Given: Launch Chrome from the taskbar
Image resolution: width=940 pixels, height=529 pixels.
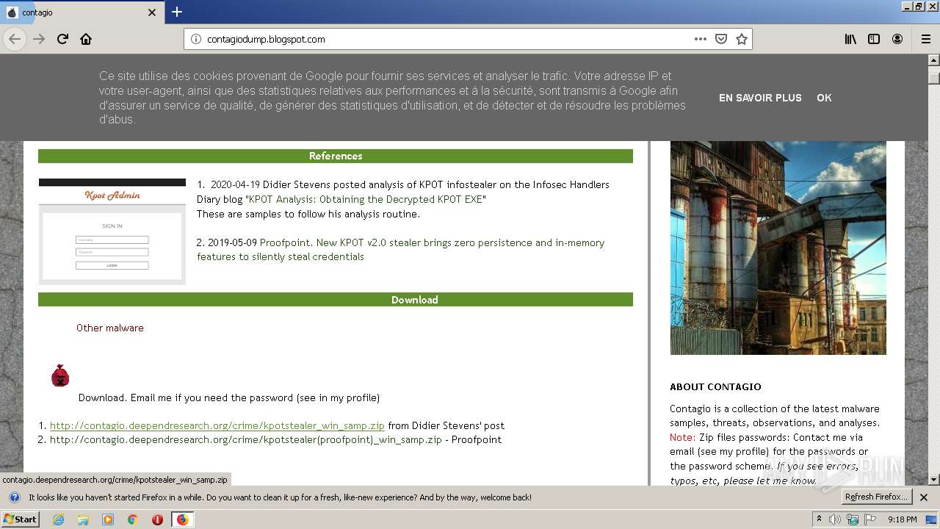Looking at the screenshot, I should 133,519.
